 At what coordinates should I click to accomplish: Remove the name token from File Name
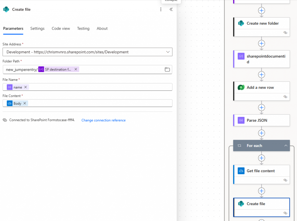tap(26, 87)
